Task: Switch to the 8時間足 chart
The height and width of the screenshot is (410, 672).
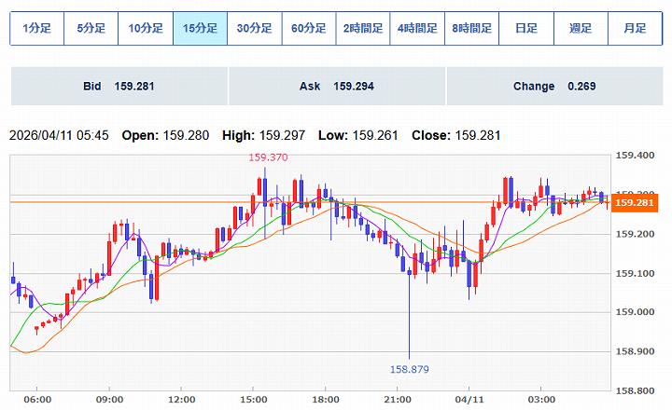Action: (471, 29)
